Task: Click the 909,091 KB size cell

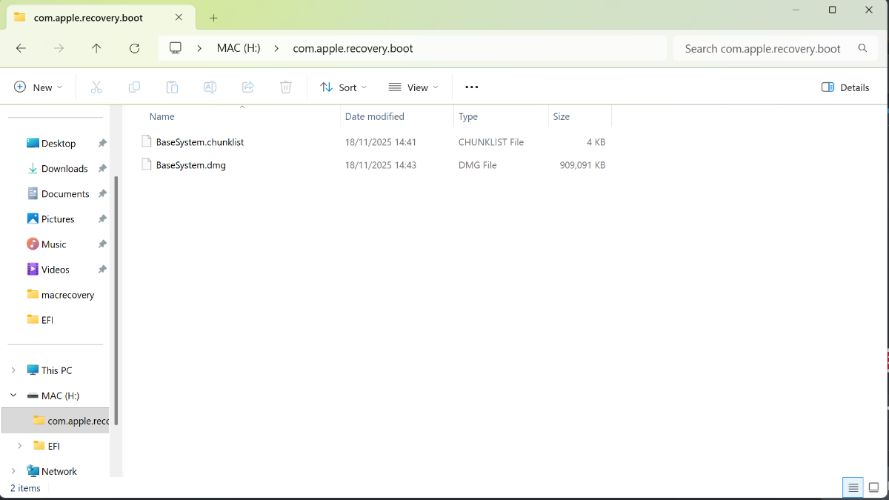Action: point(582,164)
